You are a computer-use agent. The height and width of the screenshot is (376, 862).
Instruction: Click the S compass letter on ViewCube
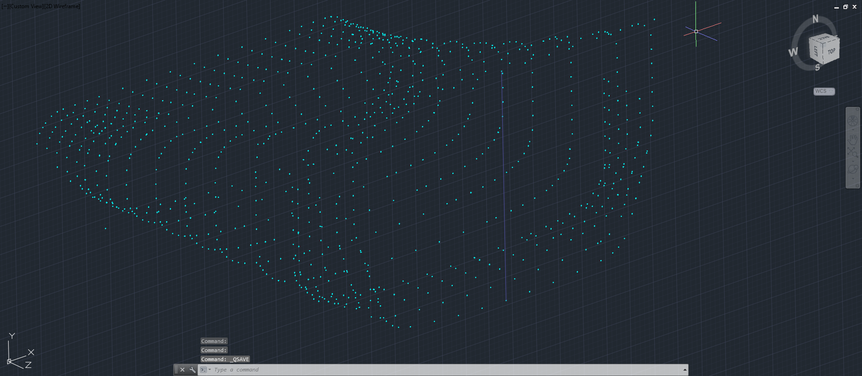point(817,67)
